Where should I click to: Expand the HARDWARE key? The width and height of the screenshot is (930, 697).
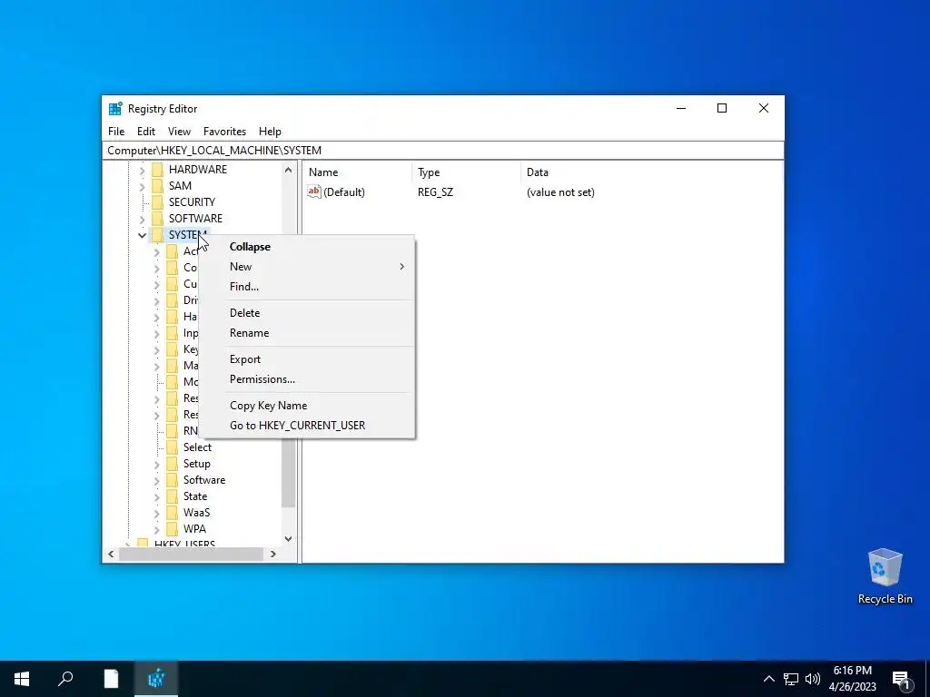point(142,170)
